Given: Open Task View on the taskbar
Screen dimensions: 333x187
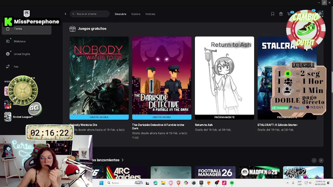Looking at the screenshot, I should click(148, 183).
